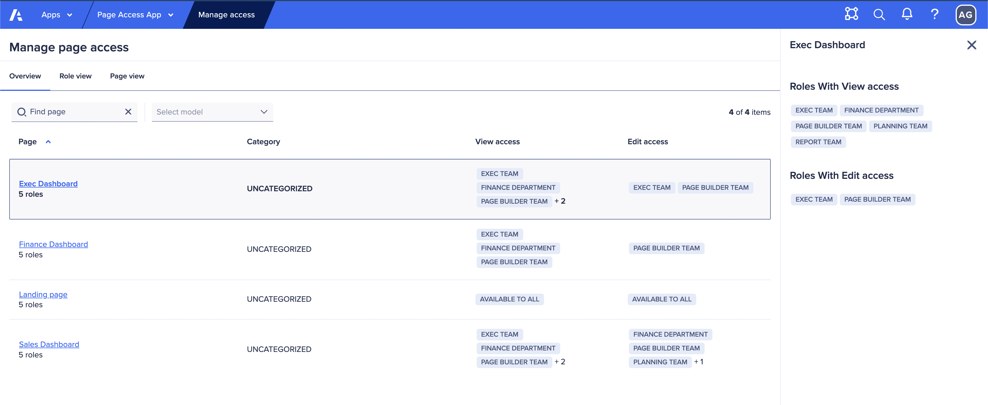The image size is (988, 405).
Task: Open the Finance Dashboard page link
Action: pos(53,244)
